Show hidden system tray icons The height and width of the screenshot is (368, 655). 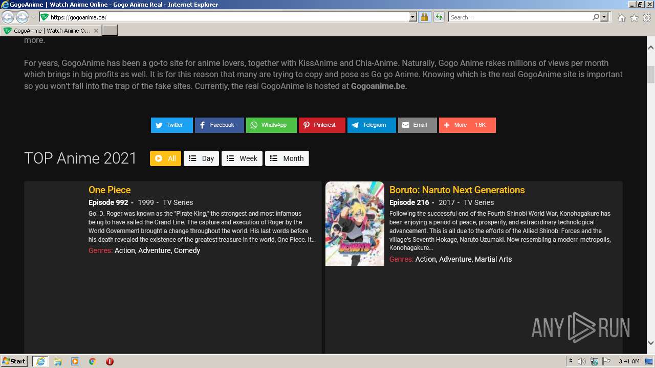click(x=571, y=361)
